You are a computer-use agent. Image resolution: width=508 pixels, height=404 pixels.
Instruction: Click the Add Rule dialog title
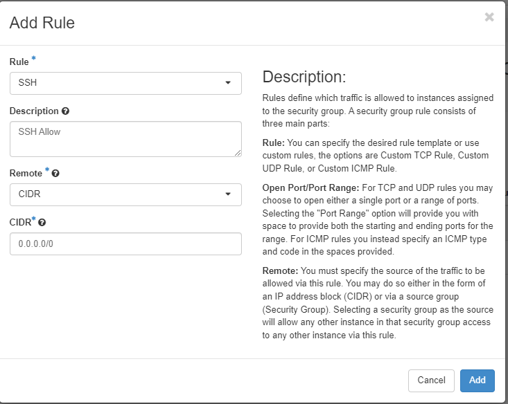pyautogui.click(x=42, y=23)
